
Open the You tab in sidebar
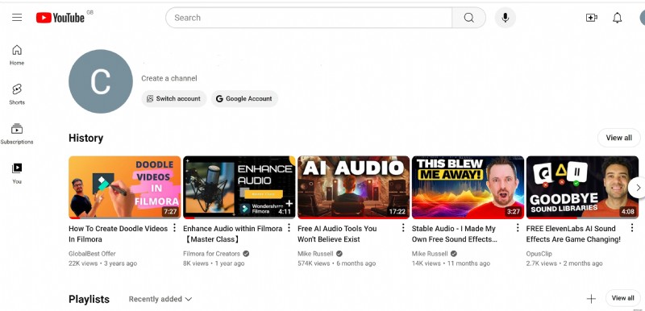click(17, 173)
